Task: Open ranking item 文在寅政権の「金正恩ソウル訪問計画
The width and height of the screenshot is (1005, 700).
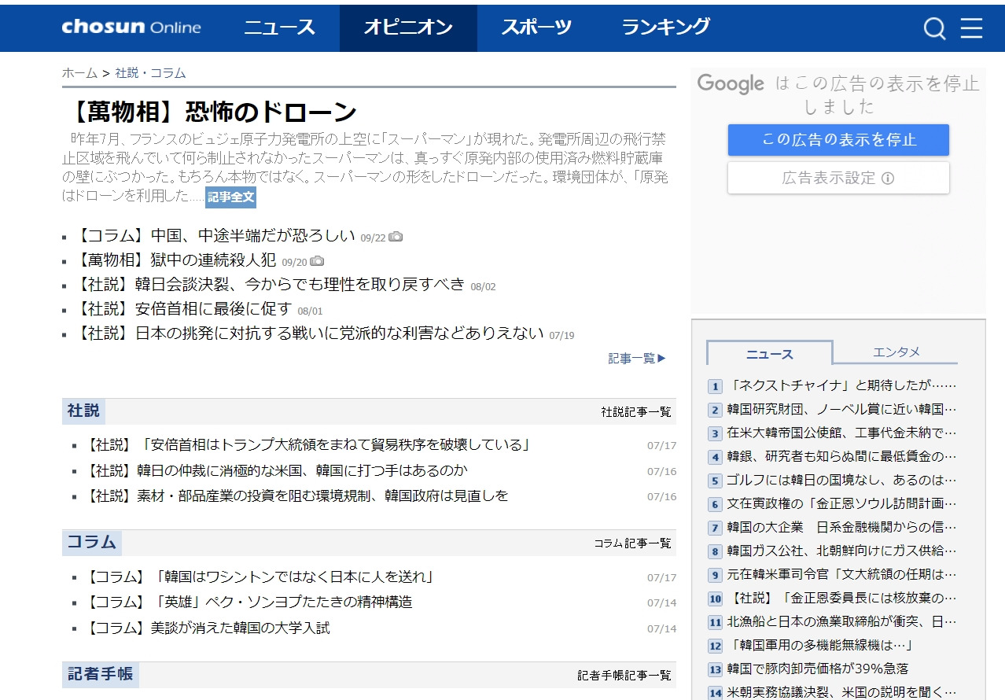Action: pyautogui.click(x=841, y=504)
